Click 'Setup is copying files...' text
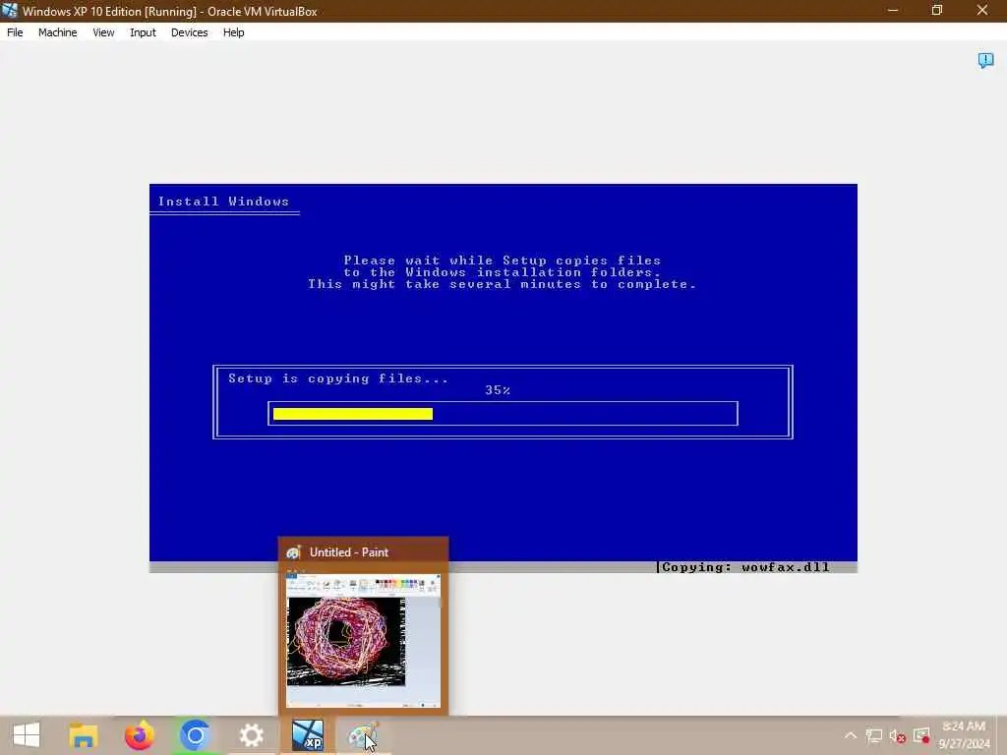 pos(338,378)
